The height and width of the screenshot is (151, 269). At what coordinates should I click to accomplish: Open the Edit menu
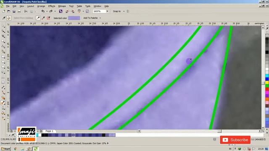point(14,6)
